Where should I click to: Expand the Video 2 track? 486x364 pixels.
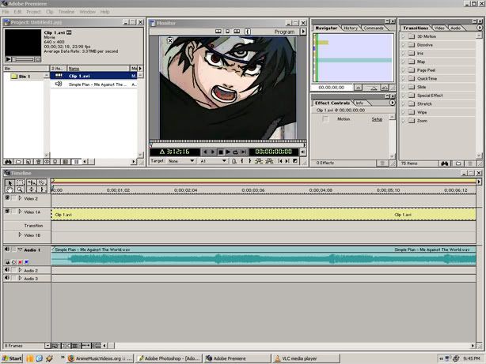click(x=20, y=198)
